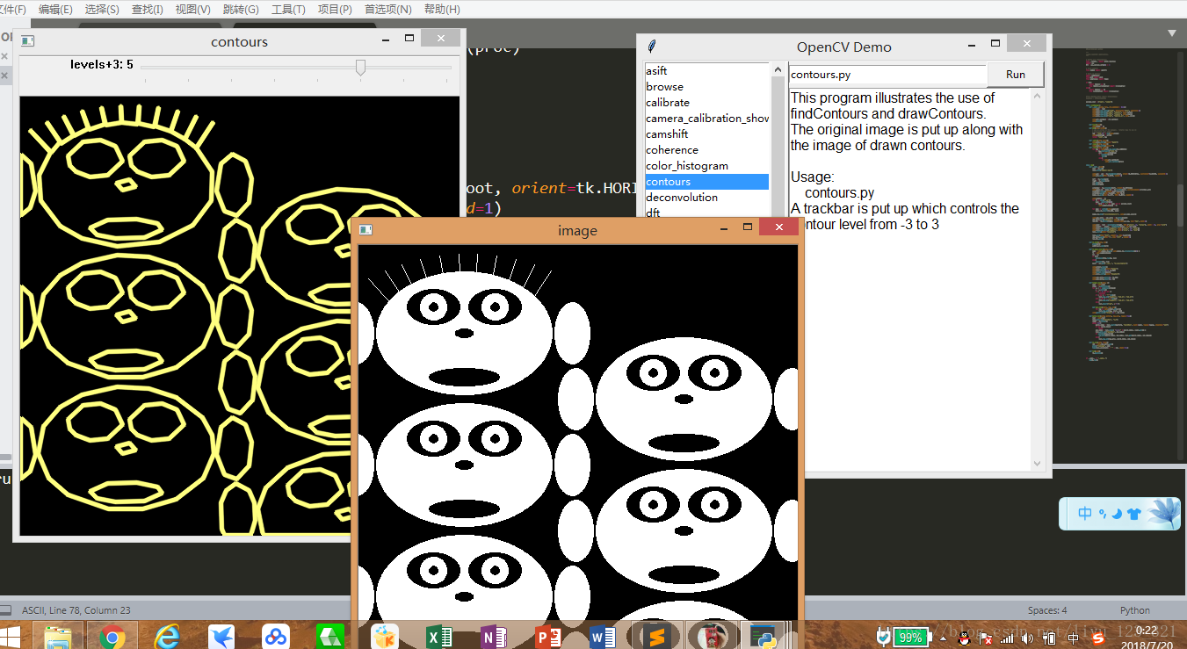The image size is (1187, 649).
Task: Open 选择(S) menu
Action: 102,9
